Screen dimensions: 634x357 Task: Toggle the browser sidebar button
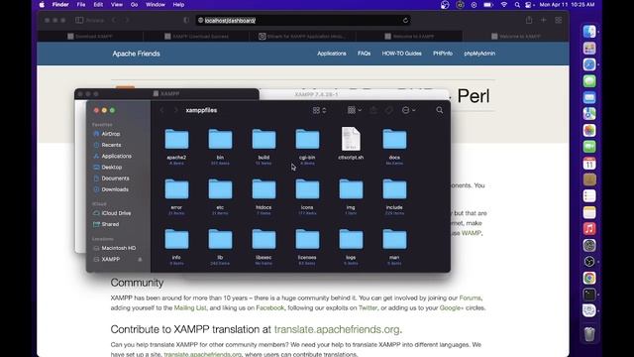(x=79, y=20)
